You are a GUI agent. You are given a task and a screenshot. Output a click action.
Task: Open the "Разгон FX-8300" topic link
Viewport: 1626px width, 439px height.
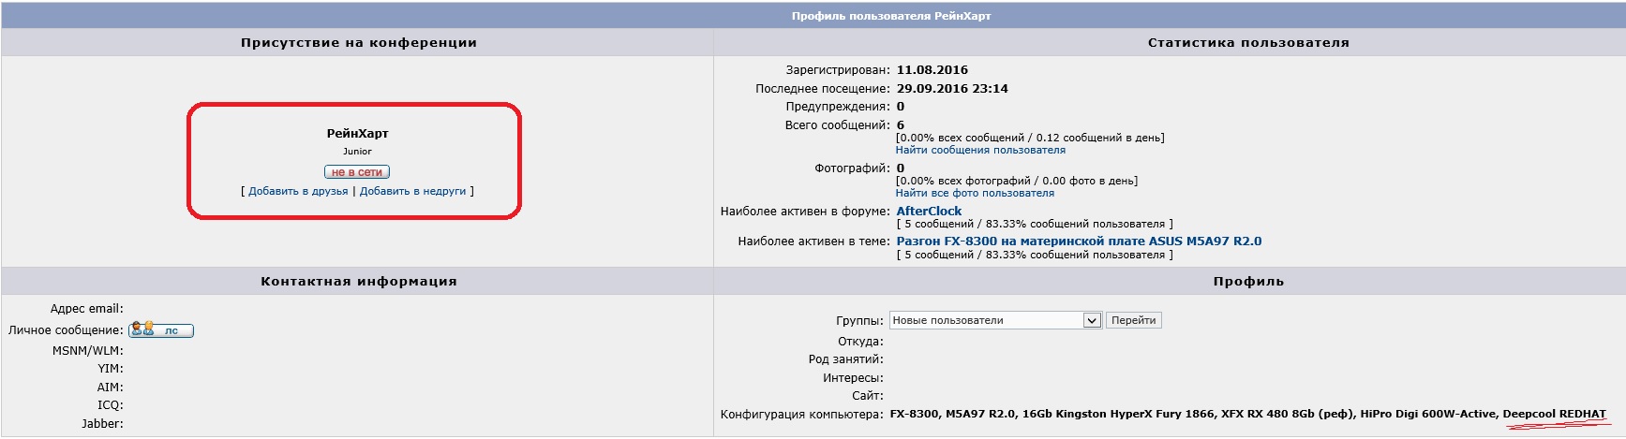(x=1079, y=241)
